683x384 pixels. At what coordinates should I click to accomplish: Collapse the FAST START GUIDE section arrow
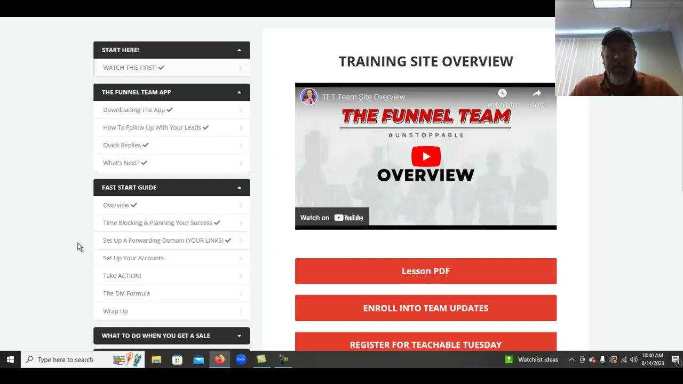point(239,188)
